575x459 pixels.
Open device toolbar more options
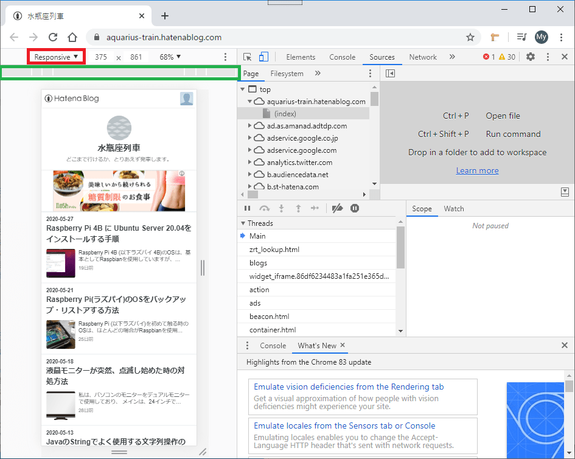[226, 57]
